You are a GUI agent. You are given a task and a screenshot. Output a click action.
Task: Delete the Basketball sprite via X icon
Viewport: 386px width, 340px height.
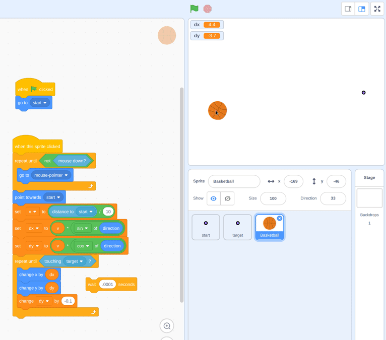279,218
